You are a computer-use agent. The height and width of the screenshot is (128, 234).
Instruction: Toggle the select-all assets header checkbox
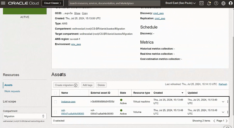click(x=55, y=93)
